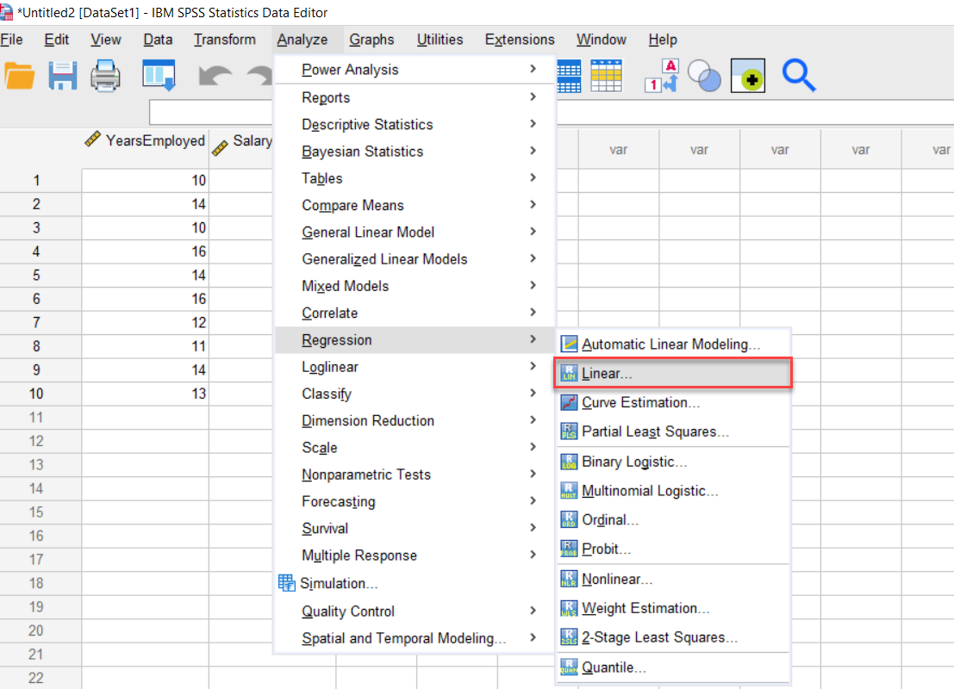The image size is (954, 689).
Task: Expand the Correlate submenu arrow
Action: (533, 312)
